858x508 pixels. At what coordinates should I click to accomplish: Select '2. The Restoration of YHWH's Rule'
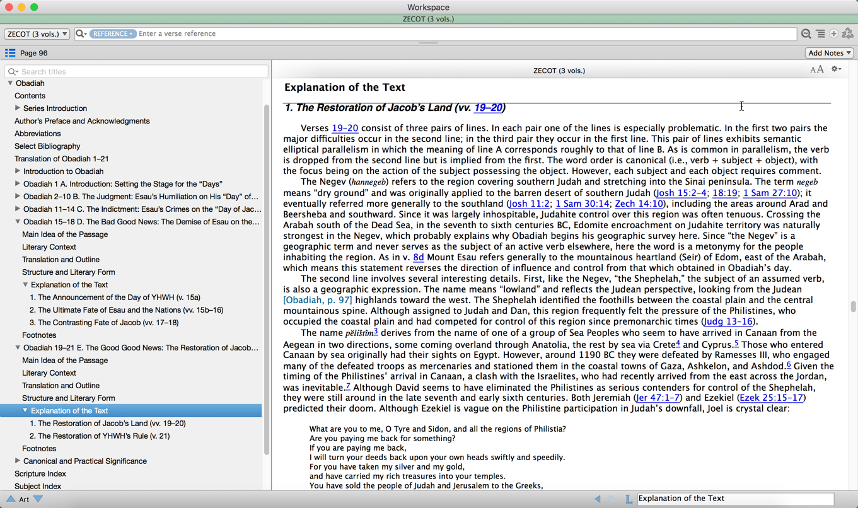click(100, 436)
